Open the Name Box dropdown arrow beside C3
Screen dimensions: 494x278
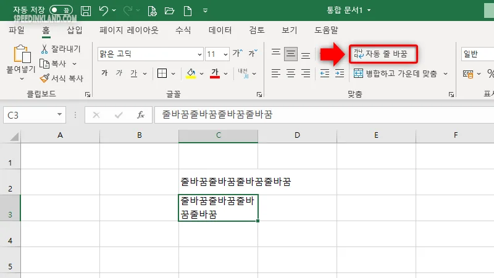click(60, 114)
